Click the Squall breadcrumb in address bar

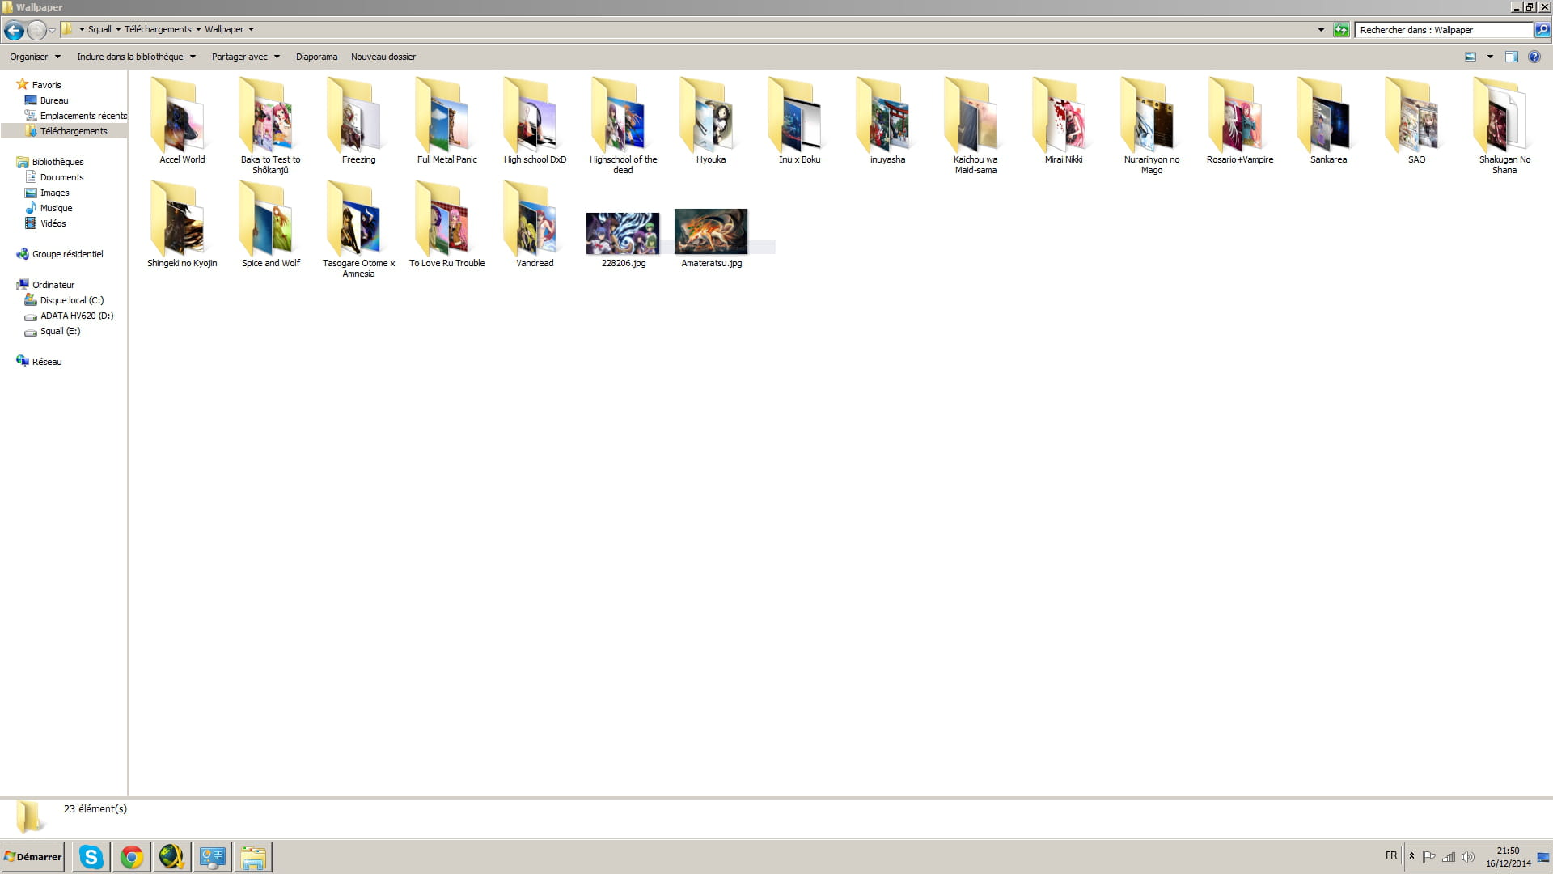99,29
